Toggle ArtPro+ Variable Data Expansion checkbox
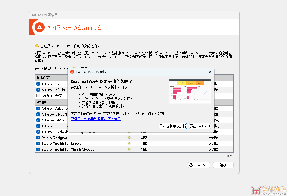Image resolution: width=287 pixels, height=196 pixels. pos(38,132)
